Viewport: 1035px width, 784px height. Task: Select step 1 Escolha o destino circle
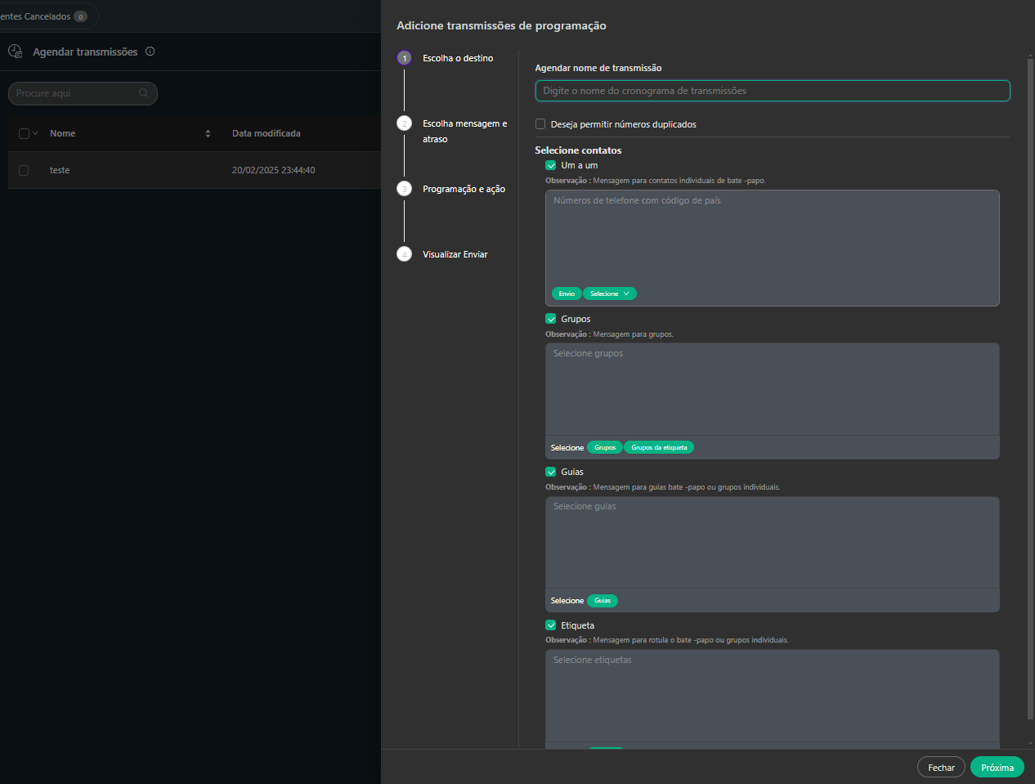(404, 58)
